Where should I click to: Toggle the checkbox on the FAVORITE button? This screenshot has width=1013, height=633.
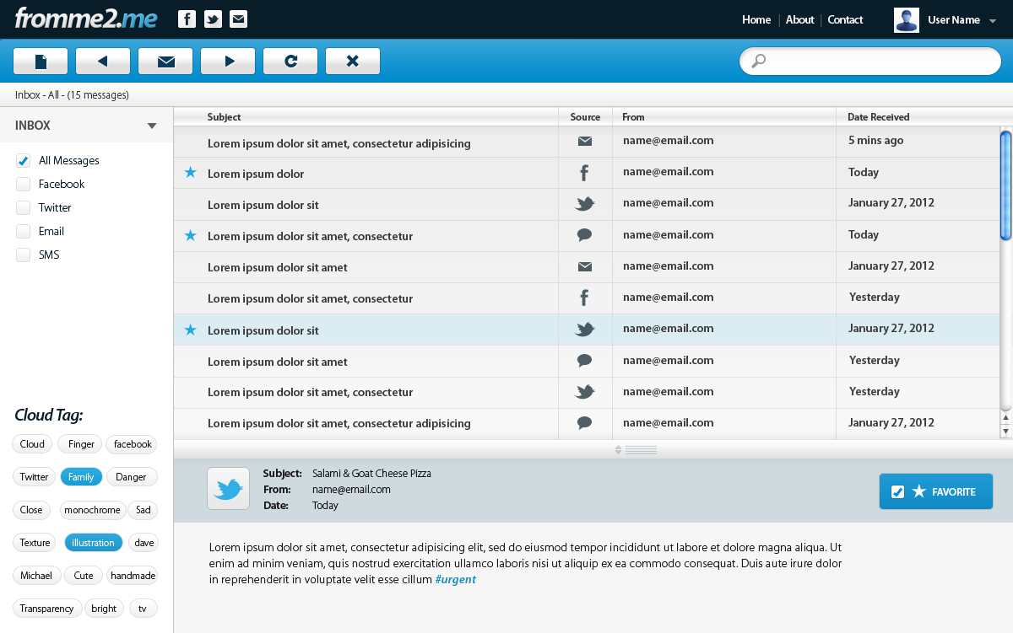pyautogui.click(x=898, y=491)
